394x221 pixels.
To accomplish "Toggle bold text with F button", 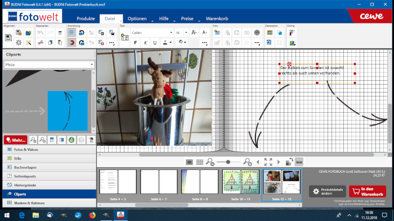I will pyautogui.click(x=136, y=43).
